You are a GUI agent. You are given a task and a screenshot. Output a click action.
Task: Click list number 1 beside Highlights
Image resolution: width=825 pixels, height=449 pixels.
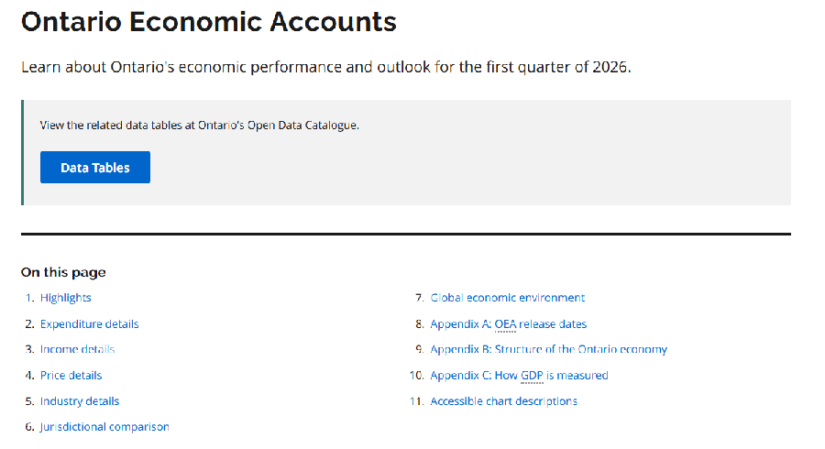29,298
